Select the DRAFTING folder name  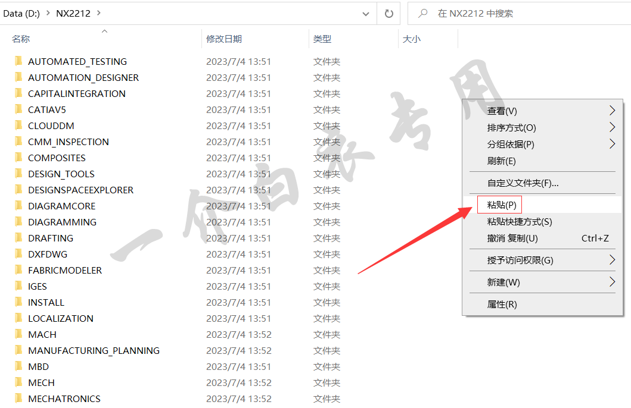click(x=51, y=238)
